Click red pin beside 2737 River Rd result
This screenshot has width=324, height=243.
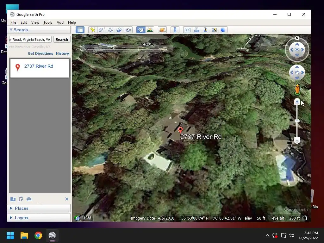tap(18, 67)
